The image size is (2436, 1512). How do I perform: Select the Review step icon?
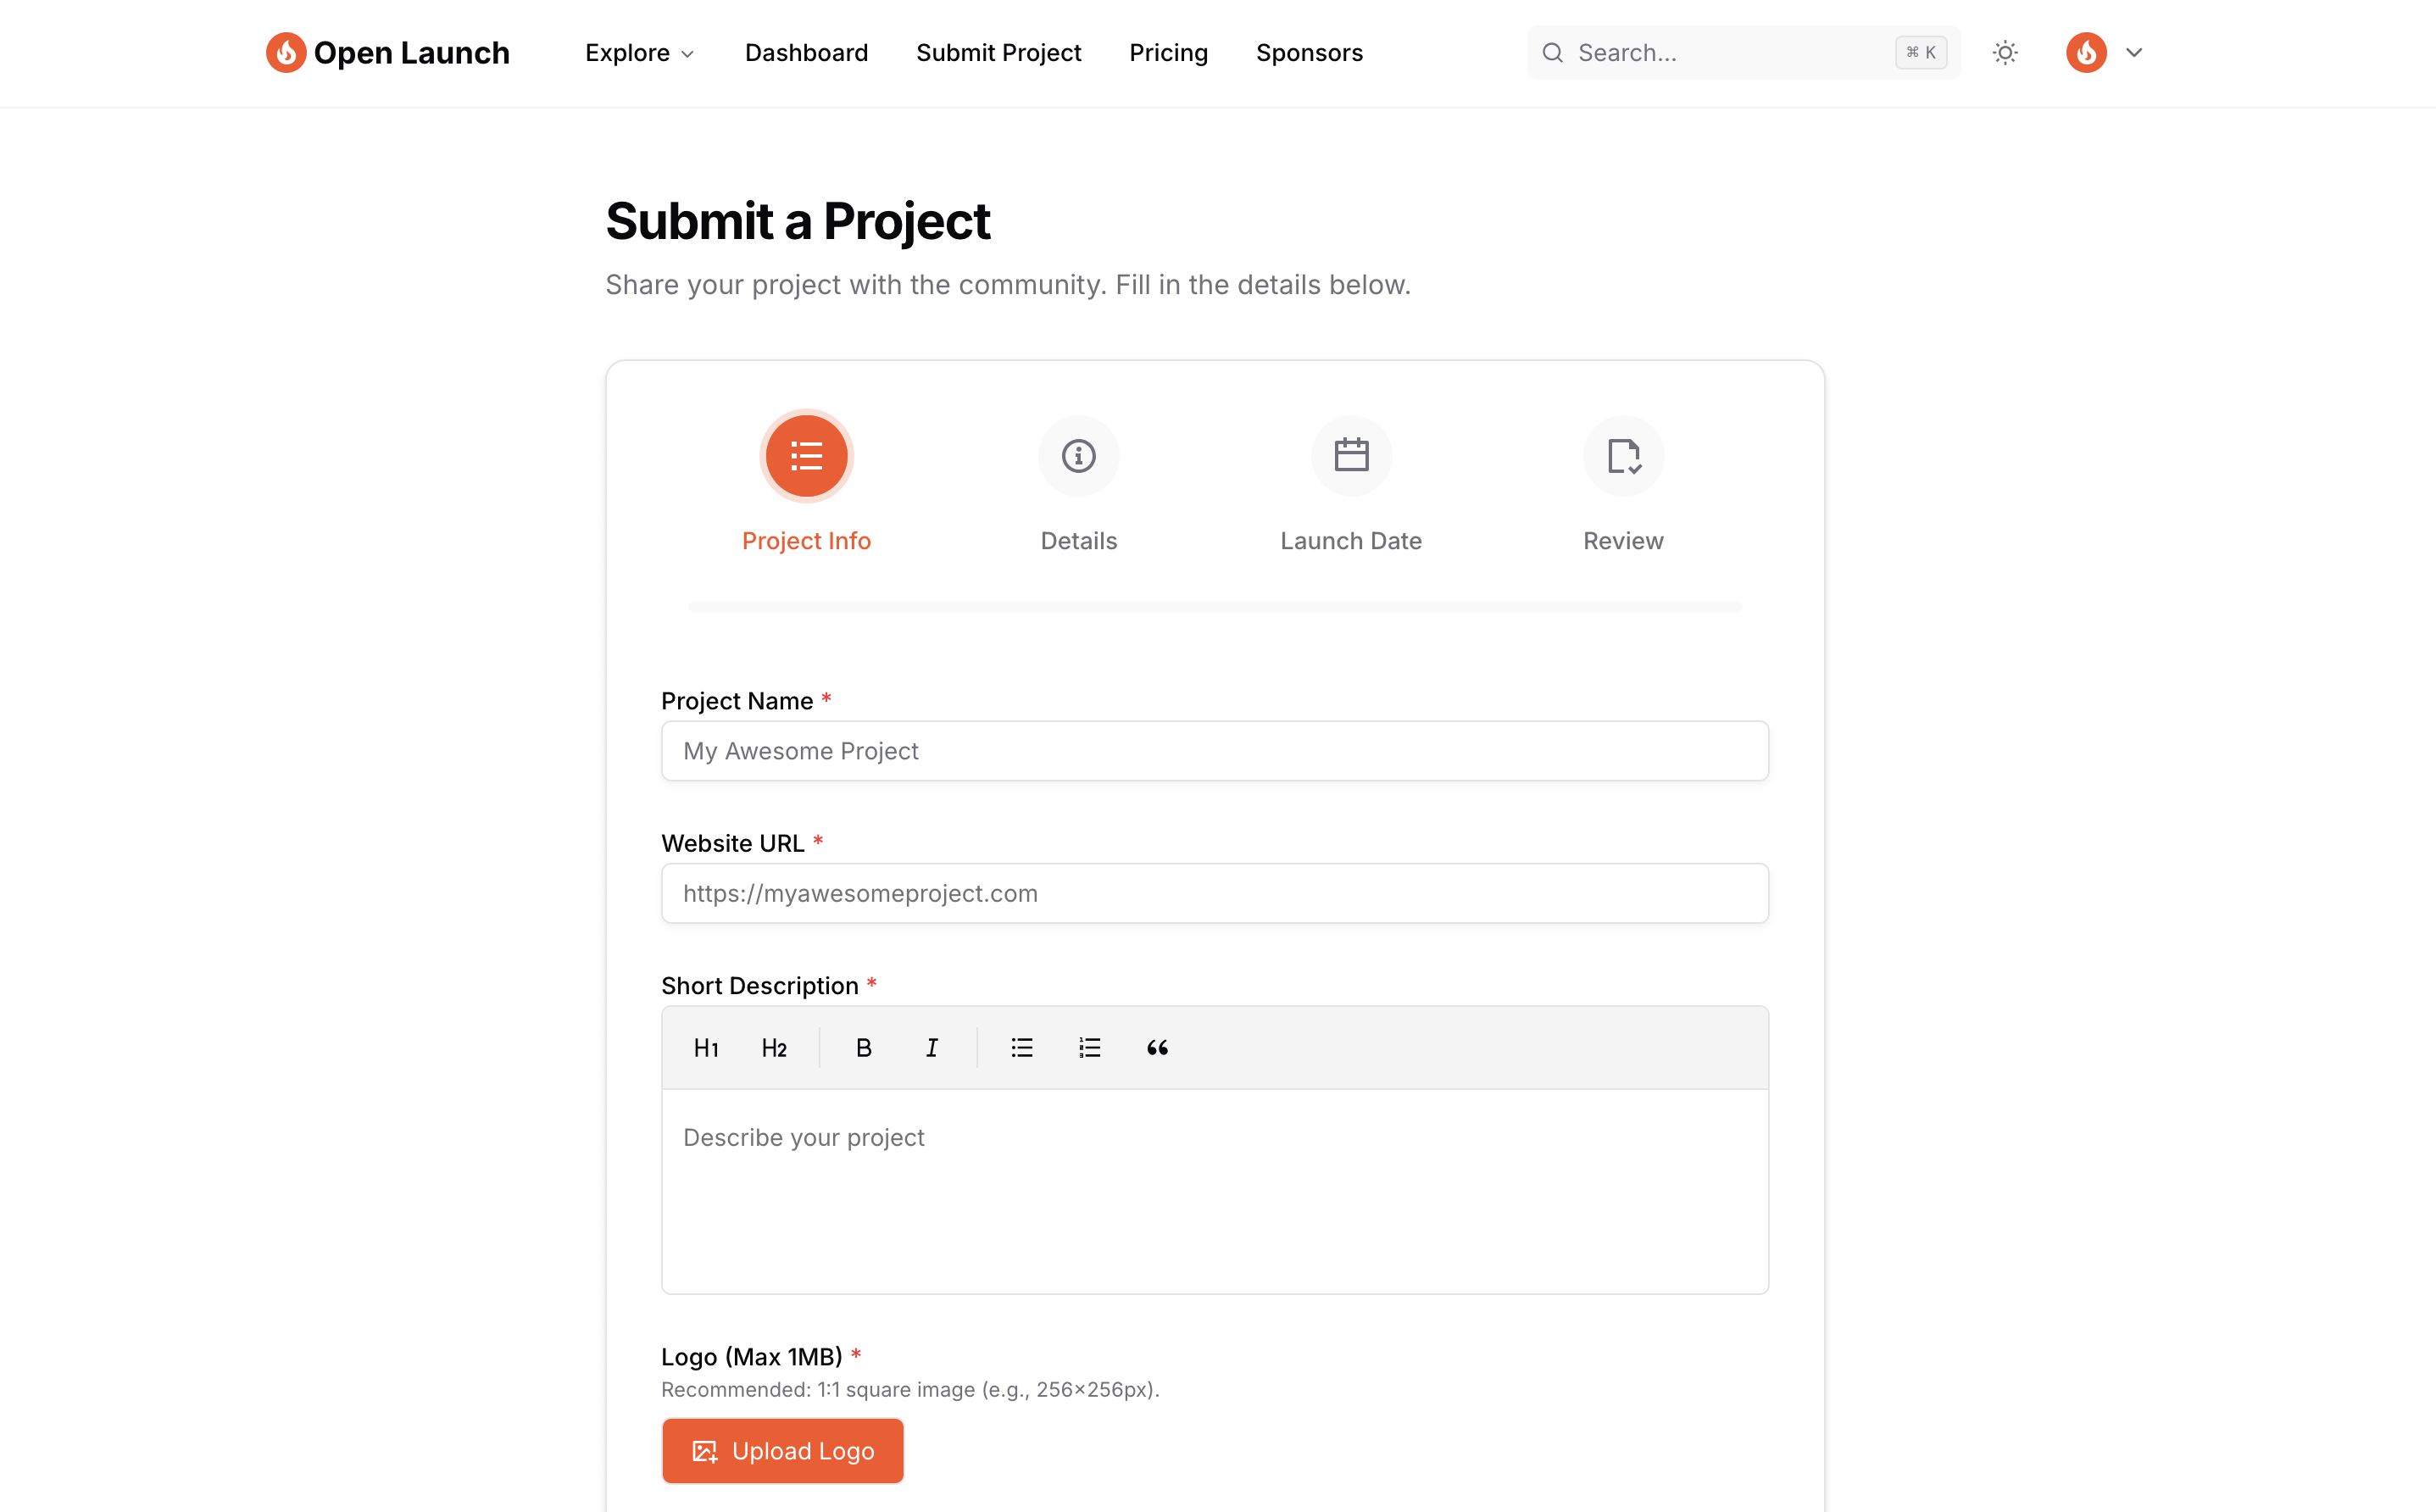point(1623,456)
